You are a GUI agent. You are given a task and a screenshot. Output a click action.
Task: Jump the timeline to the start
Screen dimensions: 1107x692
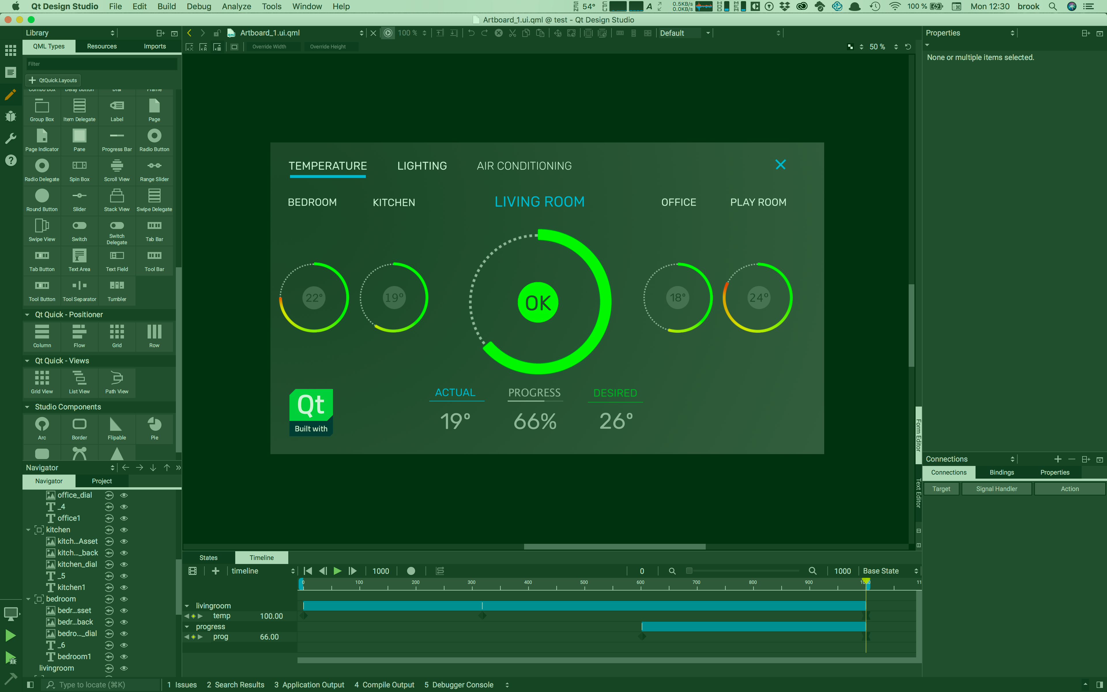(308, 571)
